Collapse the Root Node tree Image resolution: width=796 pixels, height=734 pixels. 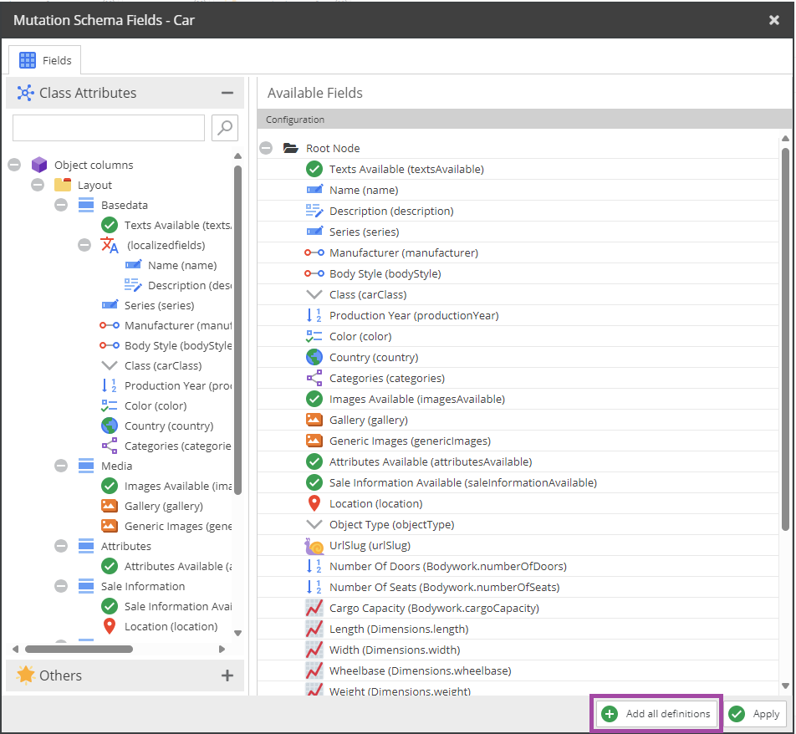coord(266,148)
